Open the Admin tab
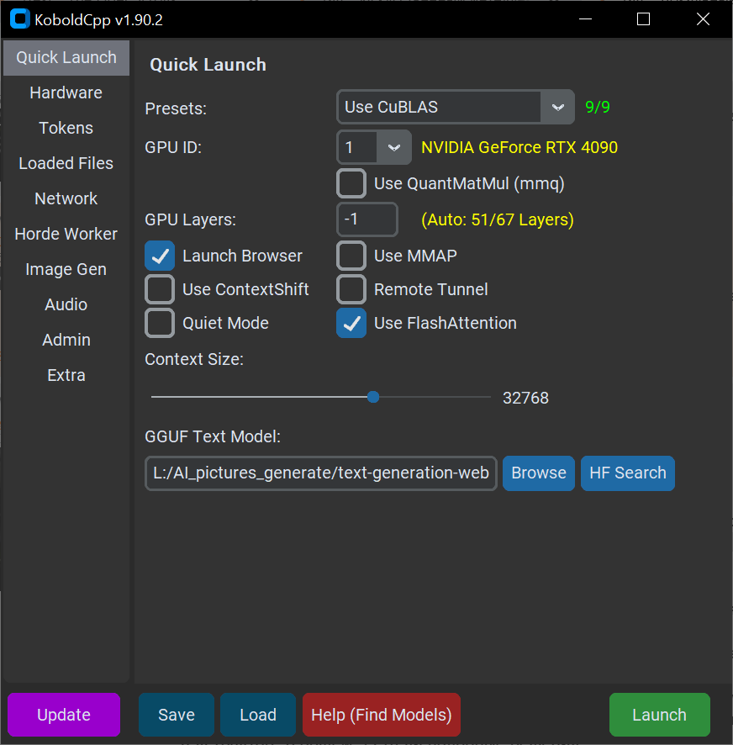This screenshot has height=745, width=733. pyautogui.click(x=66, y=340)
